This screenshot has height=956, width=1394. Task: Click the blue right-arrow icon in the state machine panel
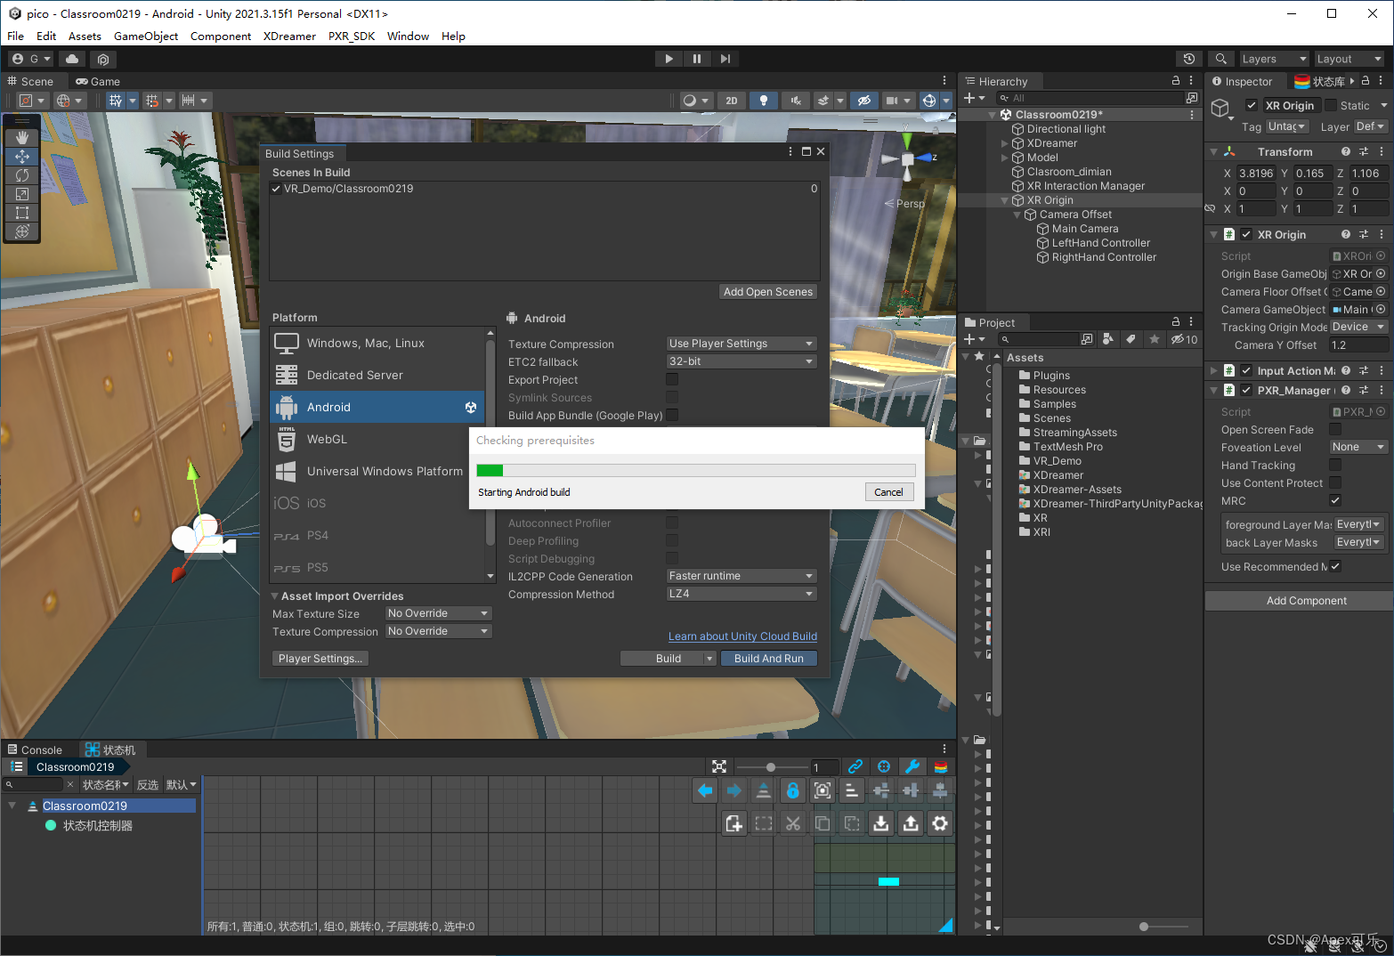[x=734, y=790]
